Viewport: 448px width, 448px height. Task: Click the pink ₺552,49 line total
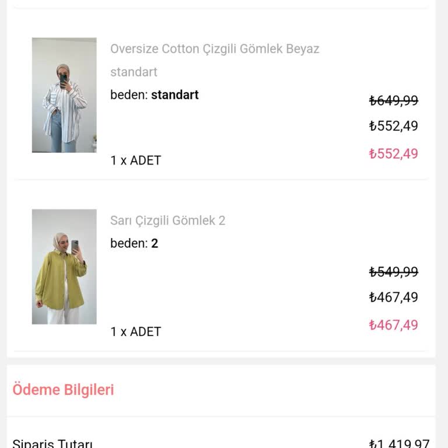click(393, 154)
